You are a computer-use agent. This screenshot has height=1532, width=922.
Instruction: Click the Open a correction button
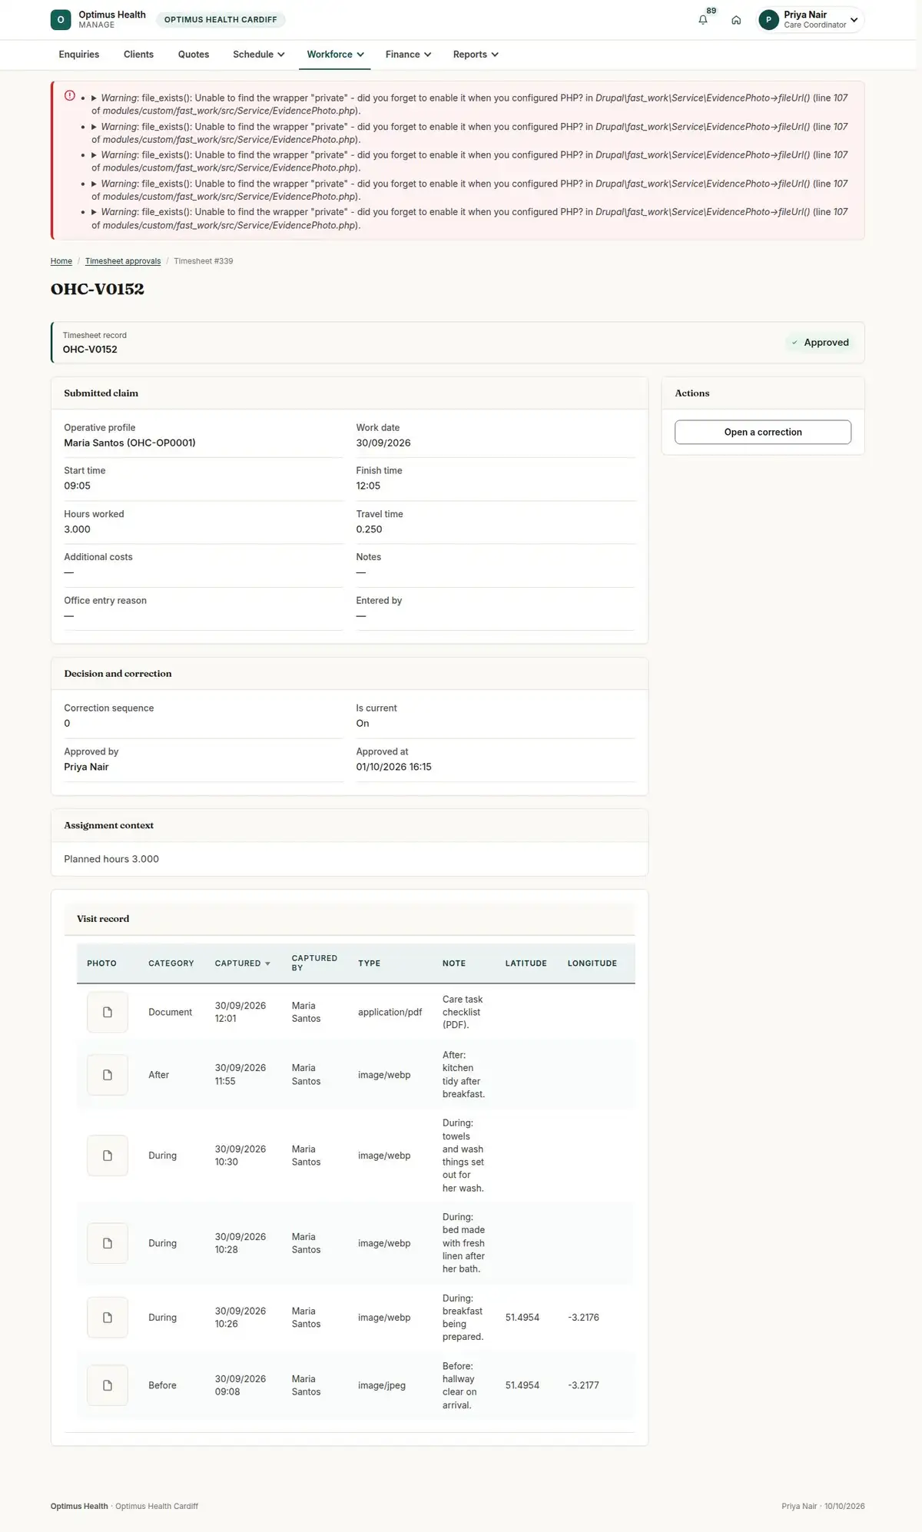pyautogui.click(x=763, y=432)
